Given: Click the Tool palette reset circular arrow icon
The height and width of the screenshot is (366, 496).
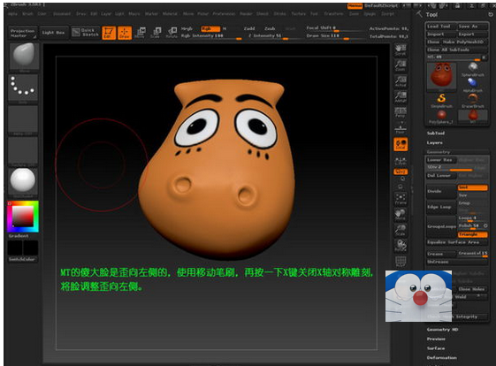Looking at the screenshot, I should point(491,14).
